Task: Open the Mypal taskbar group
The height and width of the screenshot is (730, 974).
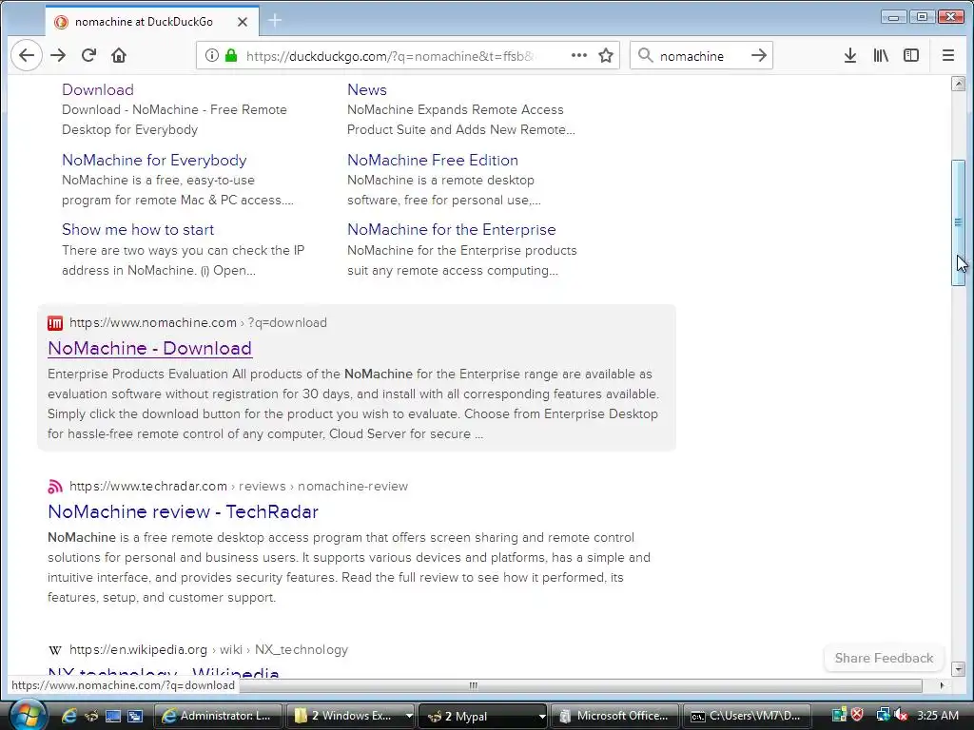Action: coord(477,716)
